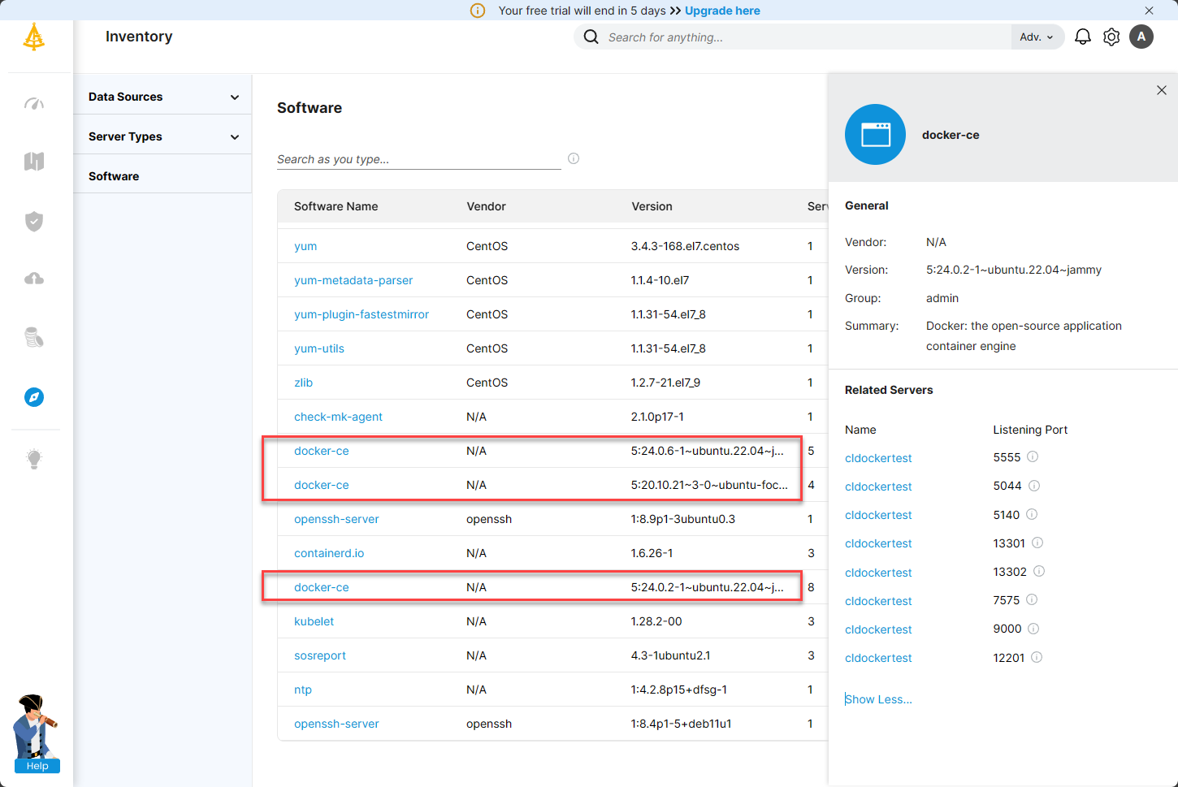Click info icon next to software search

click(x=574, y=158)
